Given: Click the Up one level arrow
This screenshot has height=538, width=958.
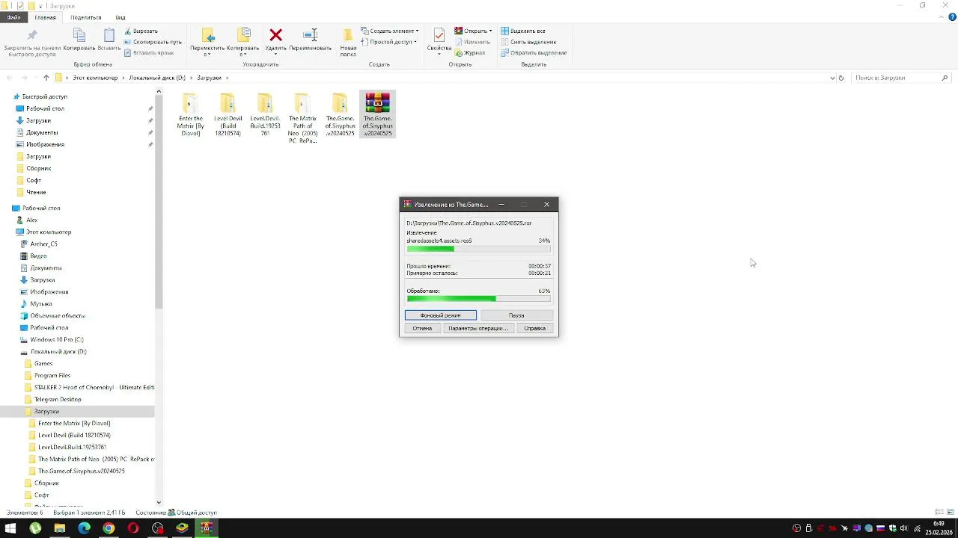Looking at the screenshot, I should point(46,78).
